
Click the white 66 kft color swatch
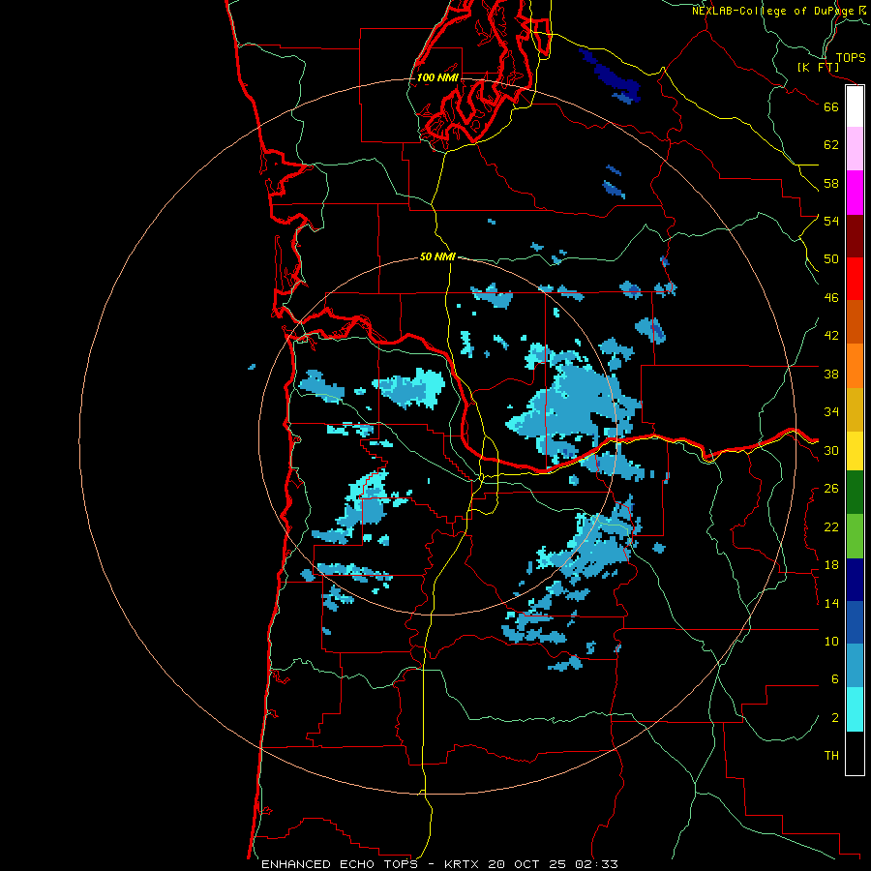click(x=855, y=106)
